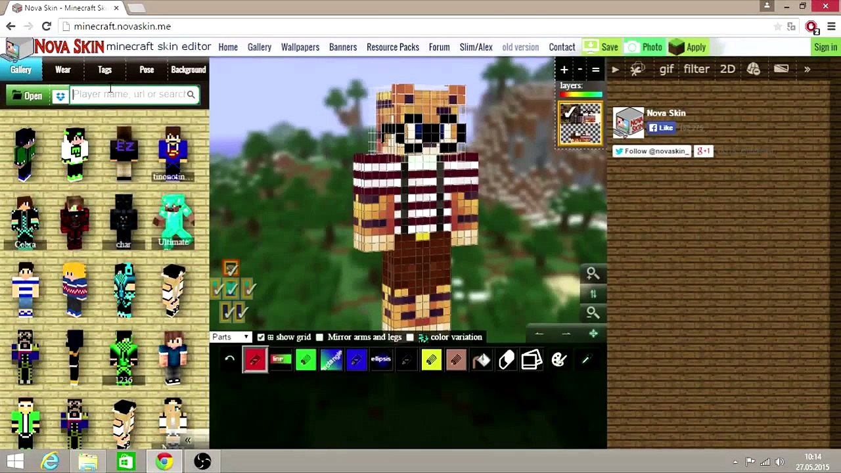Click the undo arrow icon
Image resolution: width=841 pixels, height=473 pixels.
coord(229,359)
